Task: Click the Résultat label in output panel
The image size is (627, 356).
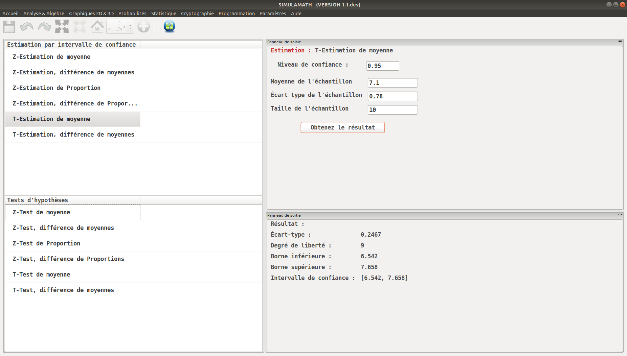Action: tap(287, 224)
